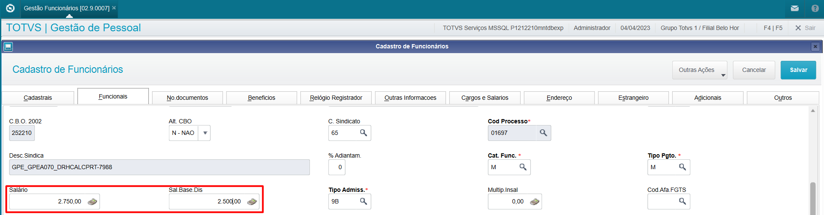Click the C. Sindicato search magnifier icon
The width and height of the screenshot is (824, 215).
tap(363, 133)
